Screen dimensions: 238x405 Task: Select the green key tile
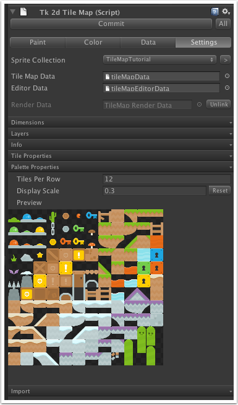click(x=79, y=229)
